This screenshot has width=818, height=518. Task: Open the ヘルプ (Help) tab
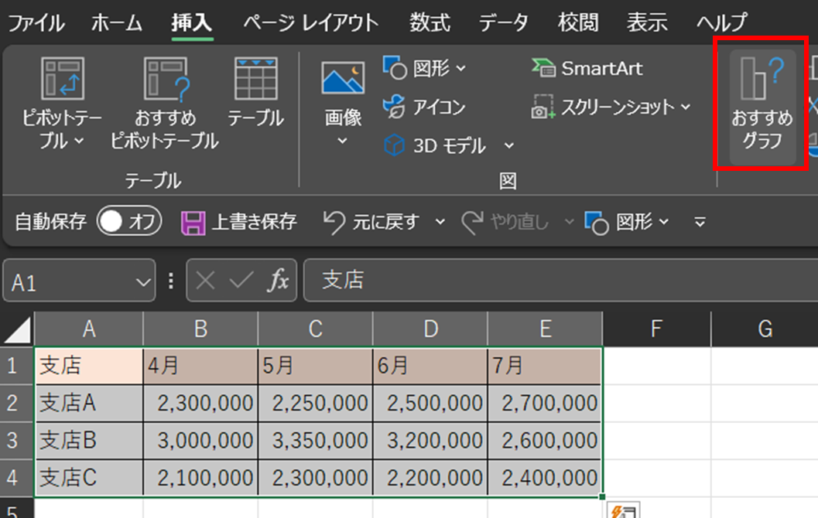pyautogui.click(x=722, y=23)
